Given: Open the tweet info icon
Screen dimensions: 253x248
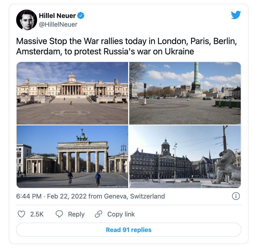Looking at the screenshot, I should [236, 196].
